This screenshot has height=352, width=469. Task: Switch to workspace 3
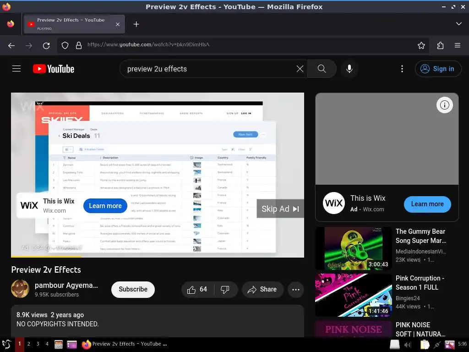[x=38, y=344]
